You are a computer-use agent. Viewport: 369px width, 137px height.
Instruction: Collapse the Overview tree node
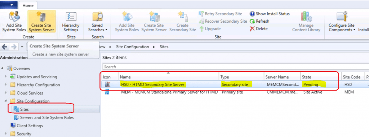coord(3,68)
